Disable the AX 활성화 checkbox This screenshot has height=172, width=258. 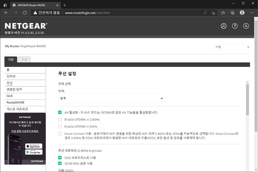click(x=60, y=113)
